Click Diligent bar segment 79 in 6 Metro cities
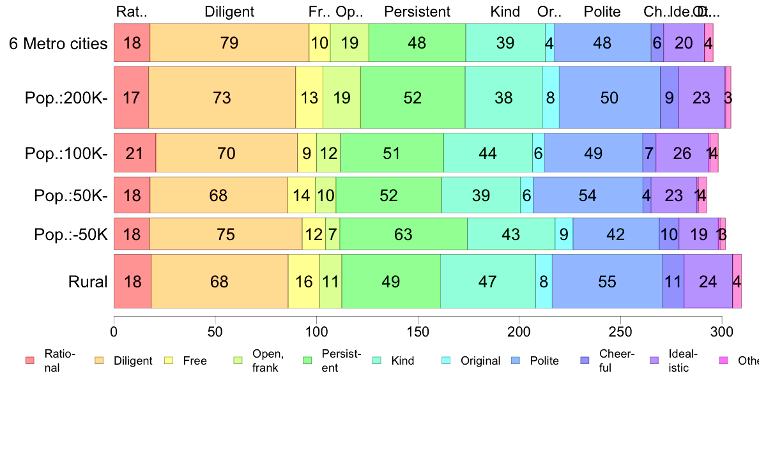The height and width of the screenshot is (470, 759). tap(229, 43)
